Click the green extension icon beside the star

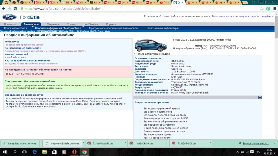(268, 9)
